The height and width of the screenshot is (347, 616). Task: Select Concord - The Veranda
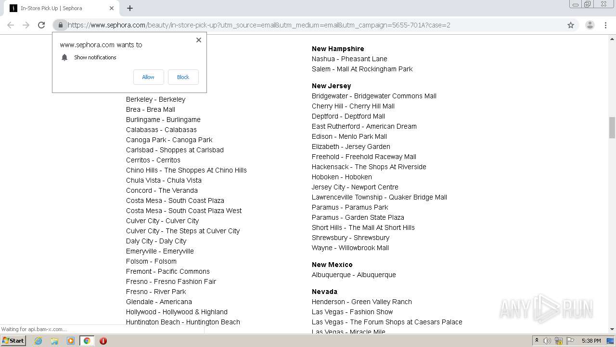click(x=162, y=190)
